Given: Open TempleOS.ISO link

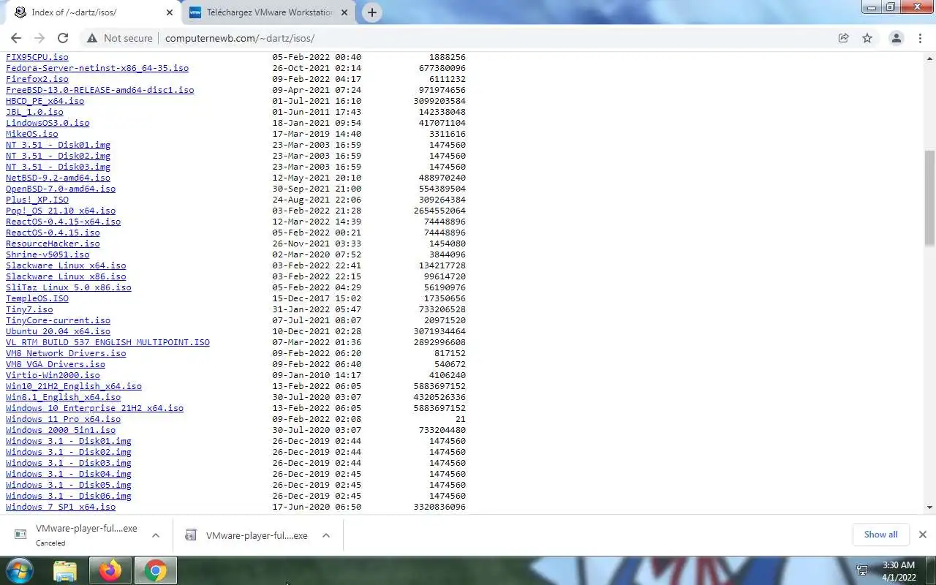Looking at the screenshot, I should 37,298.
